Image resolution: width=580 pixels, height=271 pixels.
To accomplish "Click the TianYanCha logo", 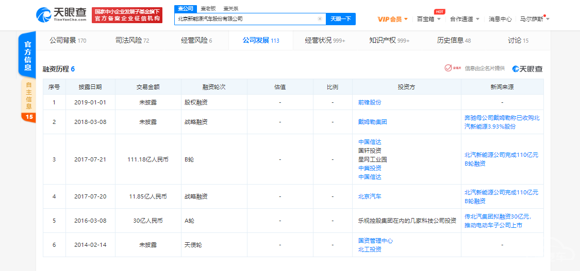I will (x=61, y=15).
